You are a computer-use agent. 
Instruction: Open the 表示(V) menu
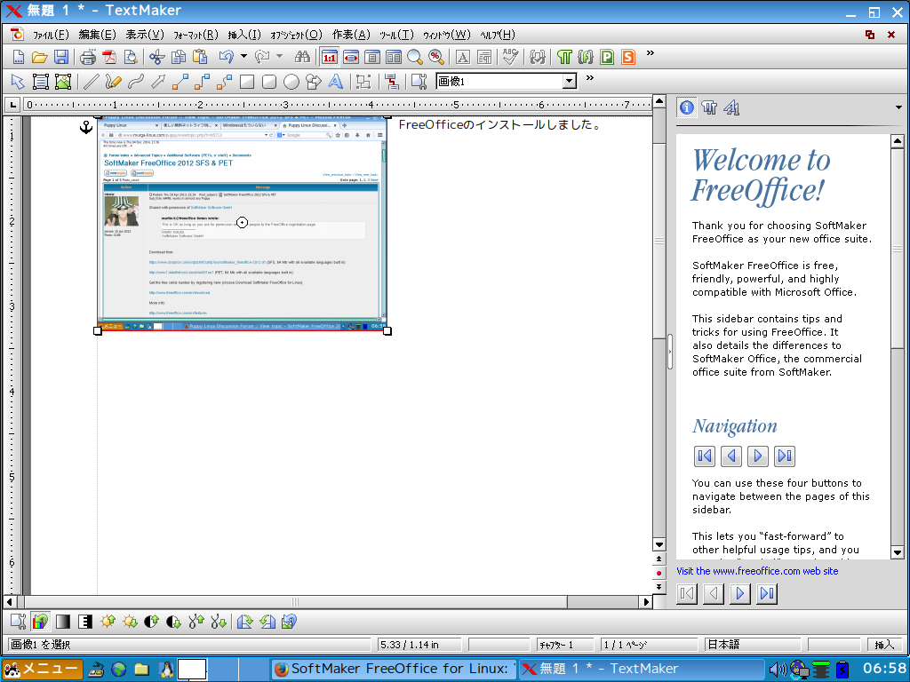tap(145, 35)
